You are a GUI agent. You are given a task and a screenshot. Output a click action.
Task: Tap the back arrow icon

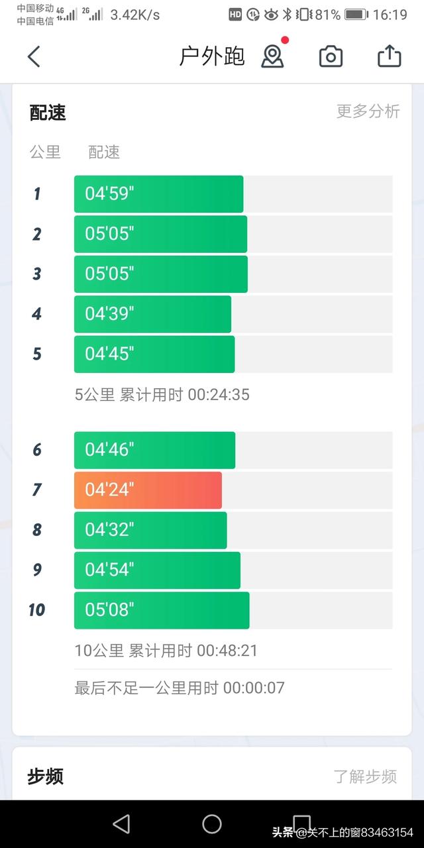pos(34,56)
